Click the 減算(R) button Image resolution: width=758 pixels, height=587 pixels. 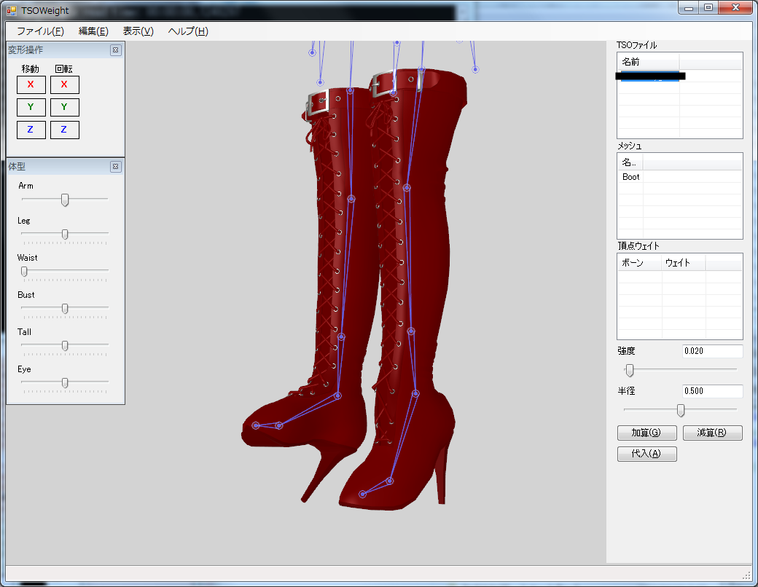point(712,433)
